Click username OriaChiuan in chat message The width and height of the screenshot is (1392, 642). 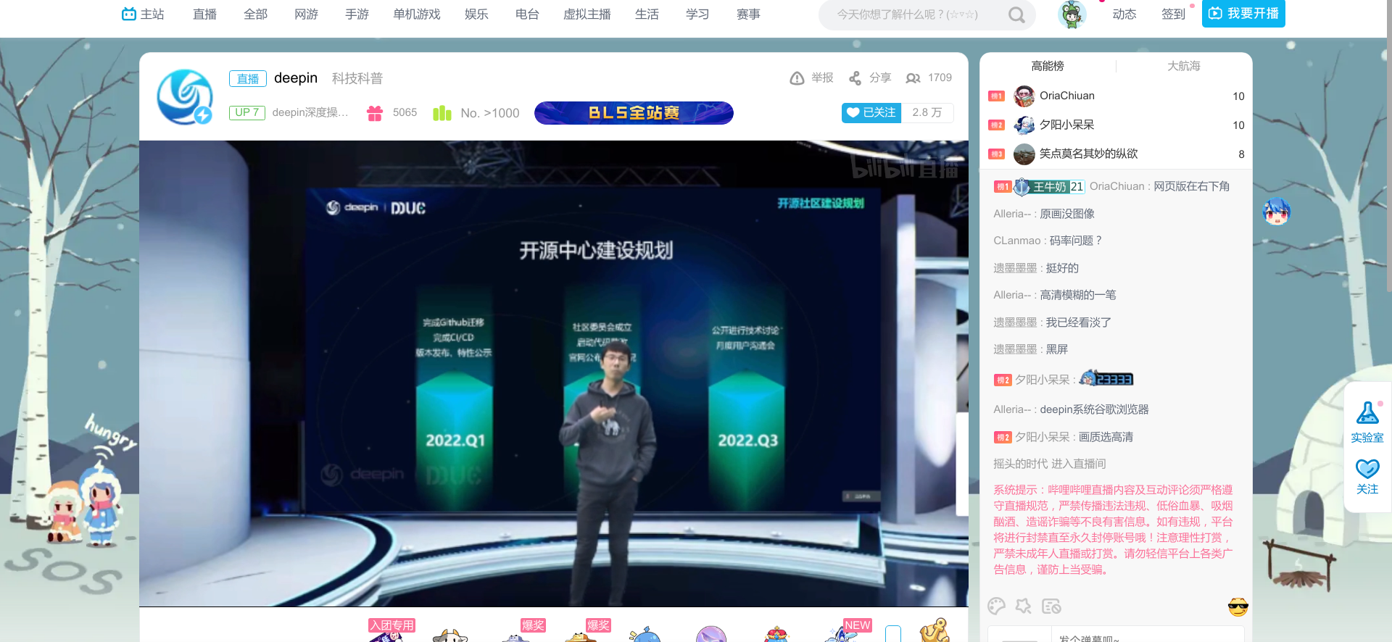coord(1117,186)
